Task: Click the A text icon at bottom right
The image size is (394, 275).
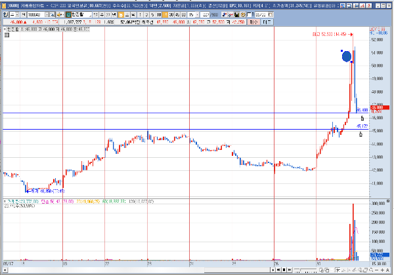Action: pos(387,270)
